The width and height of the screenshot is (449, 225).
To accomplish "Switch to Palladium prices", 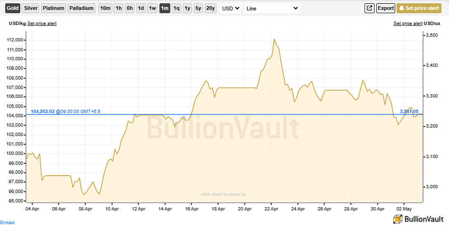I will 82,8.
